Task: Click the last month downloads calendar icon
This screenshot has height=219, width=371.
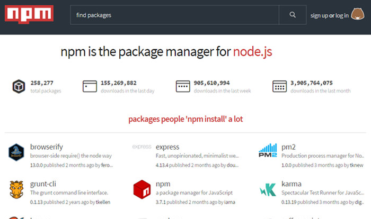Action: tap(279, 86)
